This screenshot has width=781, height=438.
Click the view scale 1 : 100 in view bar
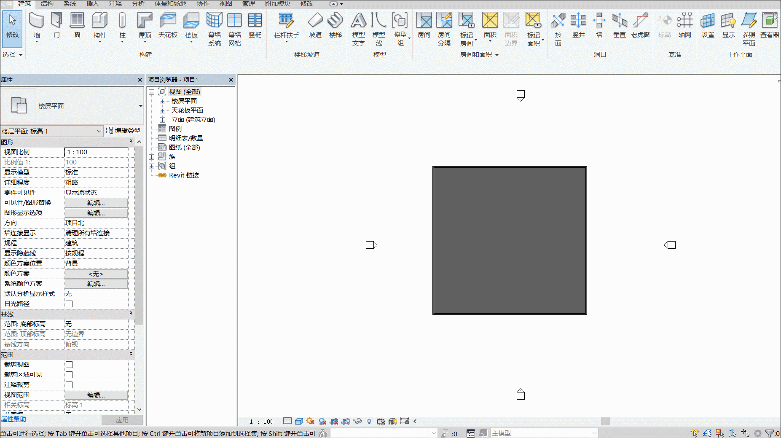[x=262, y=421]
